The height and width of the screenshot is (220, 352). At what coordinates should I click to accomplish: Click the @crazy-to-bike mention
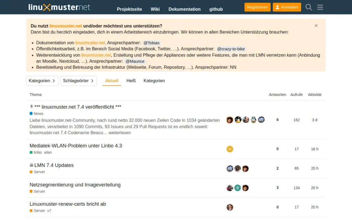[231, 49]
